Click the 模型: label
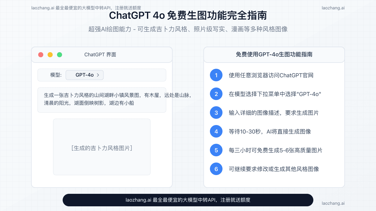This screenshot has height=211, width=376. pos(56,75)
